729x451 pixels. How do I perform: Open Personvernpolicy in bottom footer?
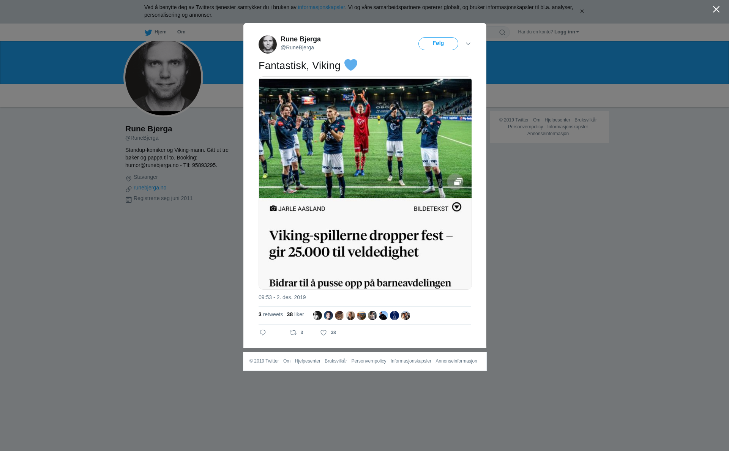click(x=369, y=361)
